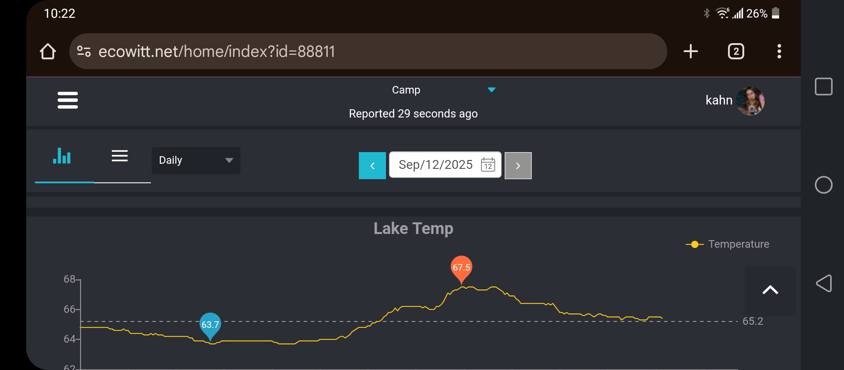This screenshot has width=844, height=370.
Task: Switch to the bar chart view tab
Action: click(x=62, y=156)
